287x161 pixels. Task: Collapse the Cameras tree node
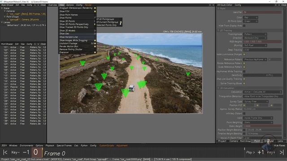(x=5, y=11)
